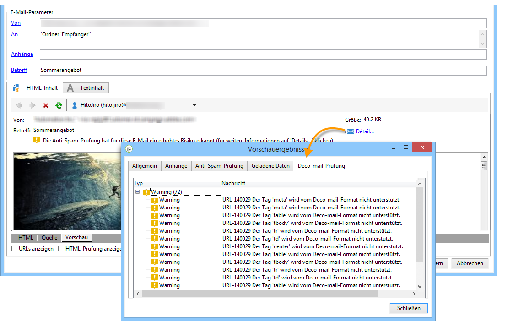Maximize the Vorschauergebnisse window

point(406,148)
